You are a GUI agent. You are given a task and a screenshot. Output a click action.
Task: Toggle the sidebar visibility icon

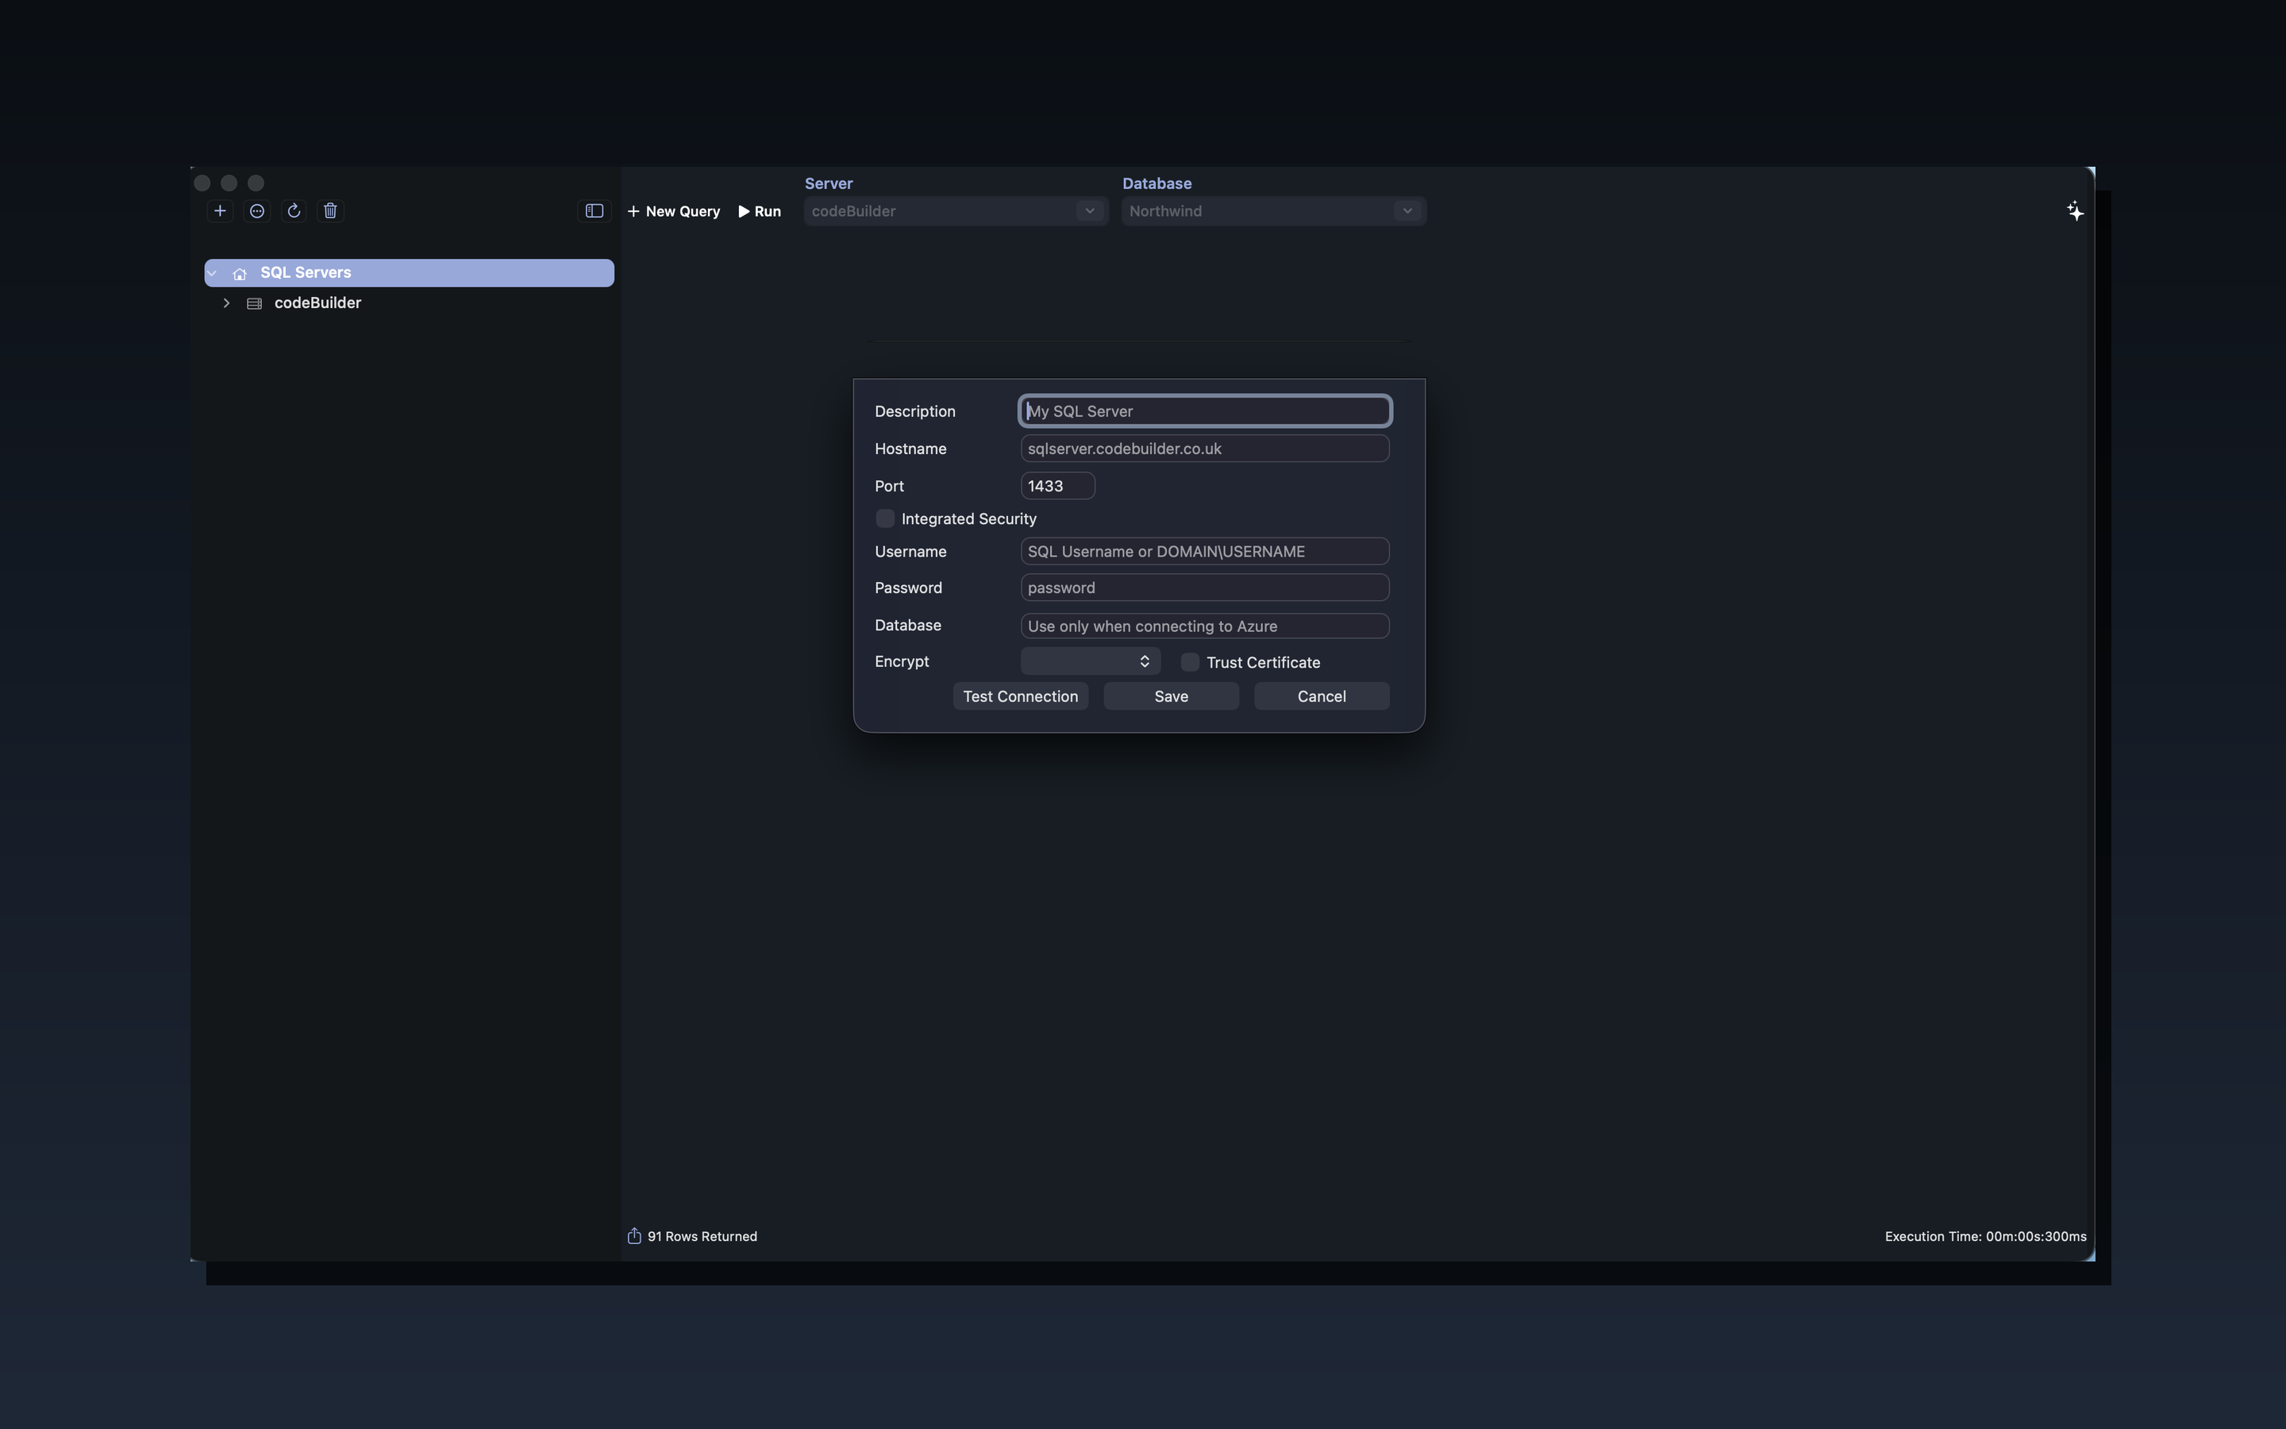coord(593,210)
